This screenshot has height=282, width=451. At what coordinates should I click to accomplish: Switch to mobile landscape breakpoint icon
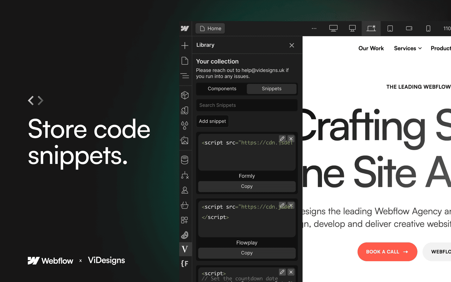(x=409, y=29)
